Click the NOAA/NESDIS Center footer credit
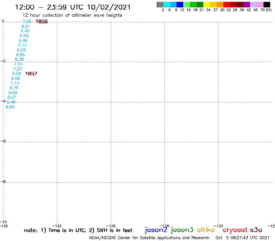This screenshot has height=241, width=275. pyautogui.click(x=149, y=238)
